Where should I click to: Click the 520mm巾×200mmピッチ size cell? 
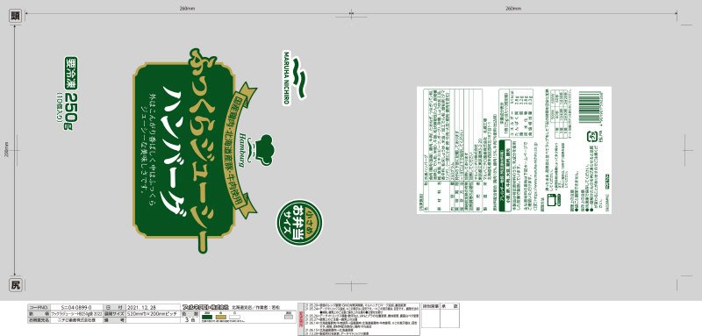click(x=154, y=314)
